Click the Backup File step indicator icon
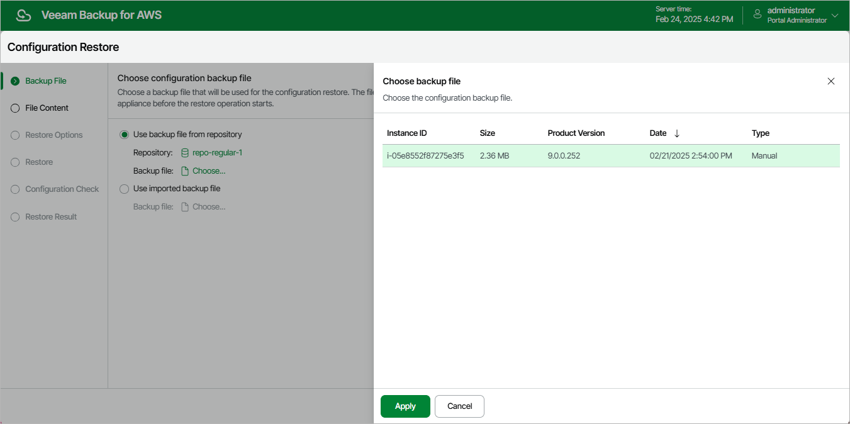This screenshot has width=850, height=424. coord(15,81)
